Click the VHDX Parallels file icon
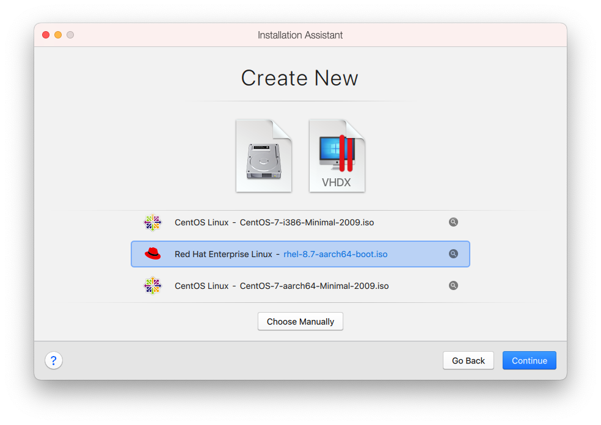This screenshot has height=425, width=601. [337, 156]
